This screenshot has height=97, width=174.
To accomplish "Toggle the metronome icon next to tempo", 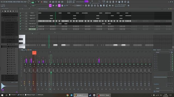I will pos(50,2).
